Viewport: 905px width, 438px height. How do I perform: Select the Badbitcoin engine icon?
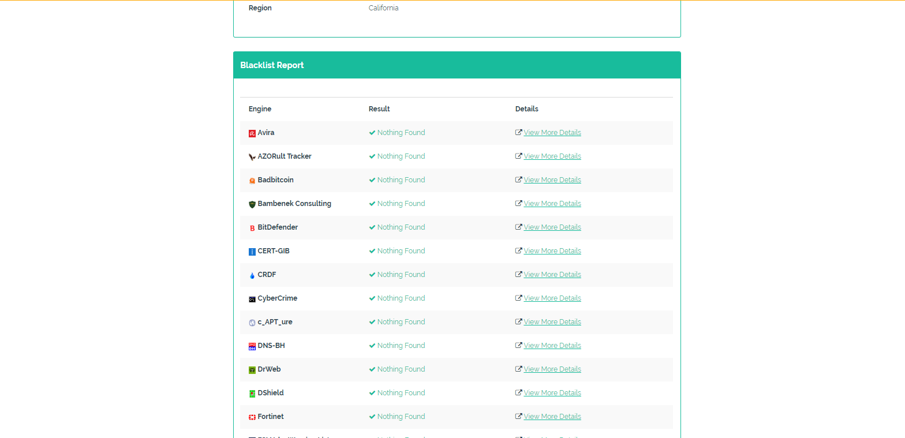coord(252,181)
